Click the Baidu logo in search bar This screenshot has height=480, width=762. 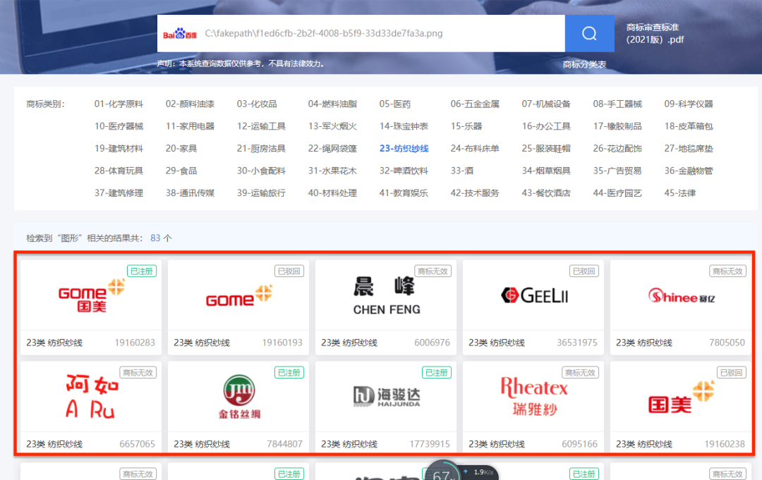coord(180,34)
